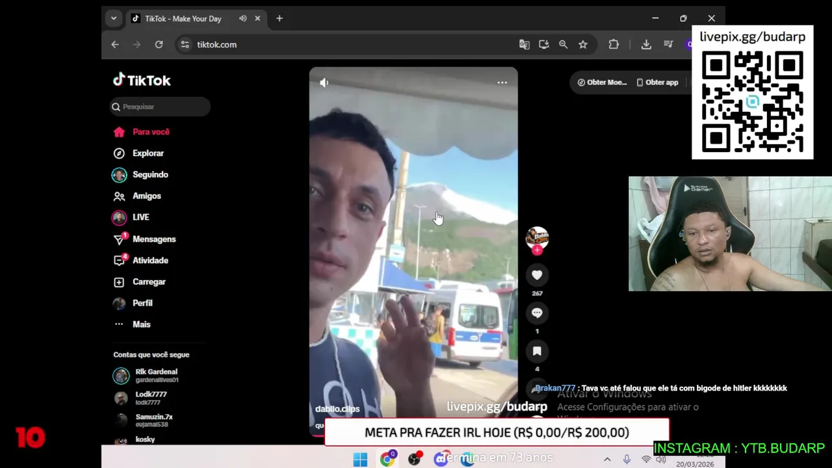Screen dimensions: 832x468
Task: Open Google Chrome from the taskbar
Action: (387, 460)
